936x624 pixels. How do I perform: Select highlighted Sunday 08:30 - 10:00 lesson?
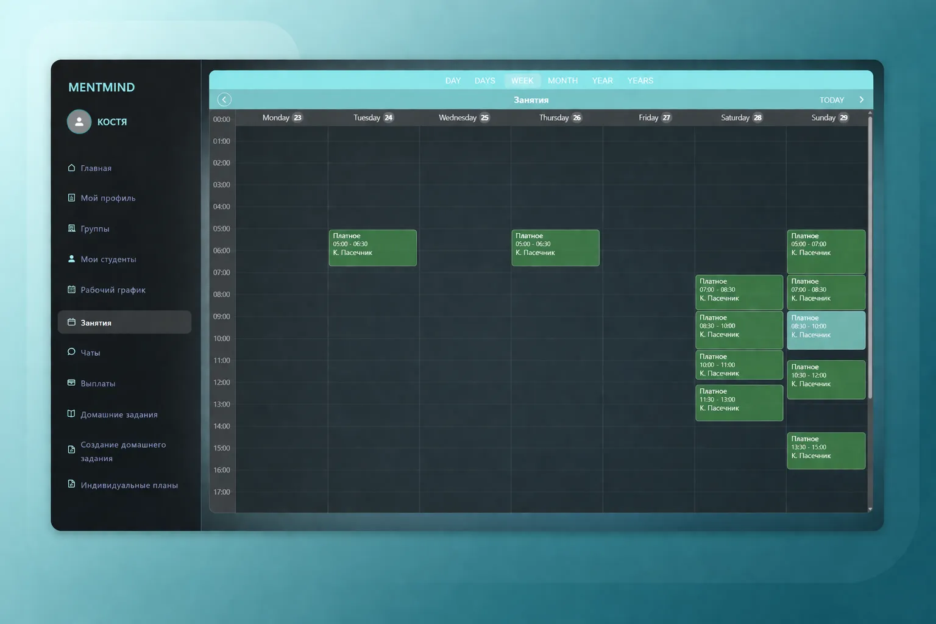coord(826,330)
